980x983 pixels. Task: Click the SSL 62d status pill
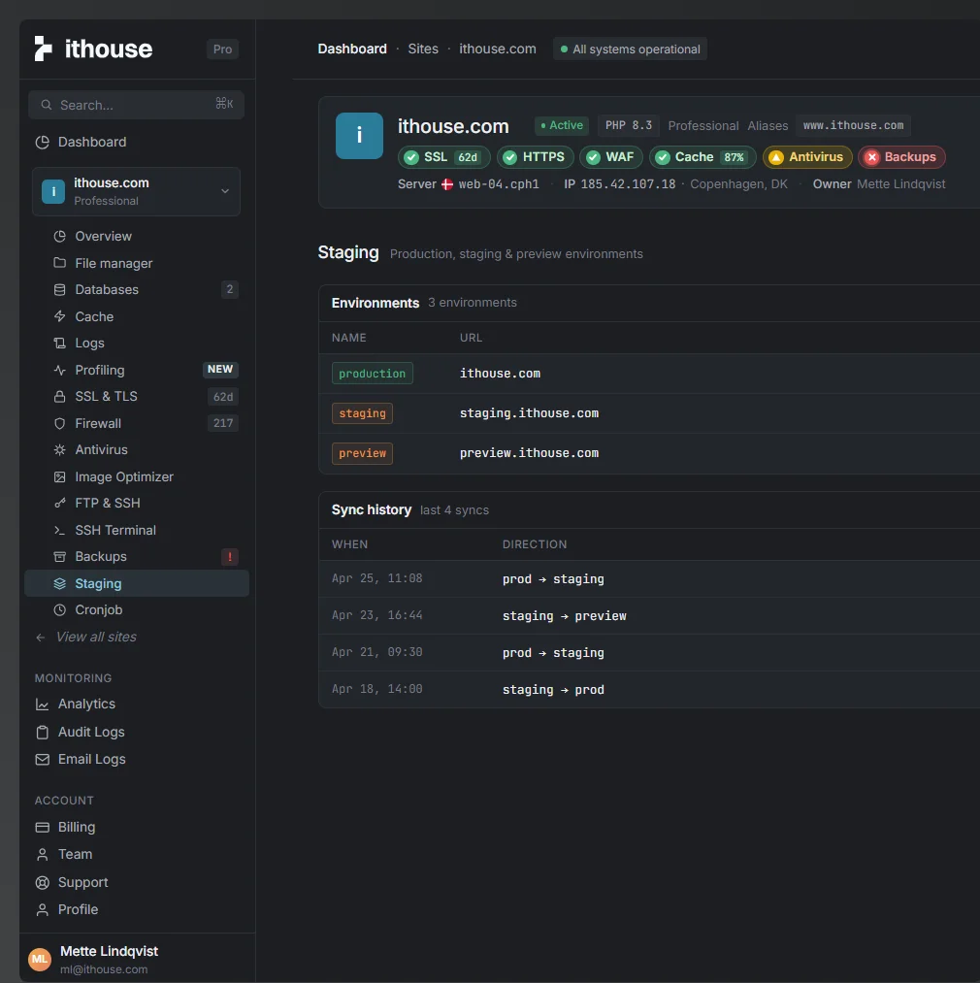tap(444, 157)
